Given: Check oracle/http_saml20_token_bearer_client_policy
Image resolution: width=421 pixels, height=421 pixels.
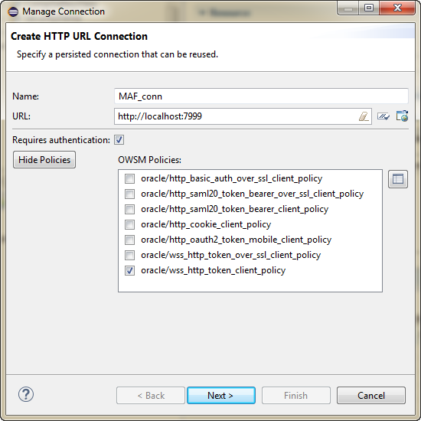Looking at the screenshot, I should 129,209.
